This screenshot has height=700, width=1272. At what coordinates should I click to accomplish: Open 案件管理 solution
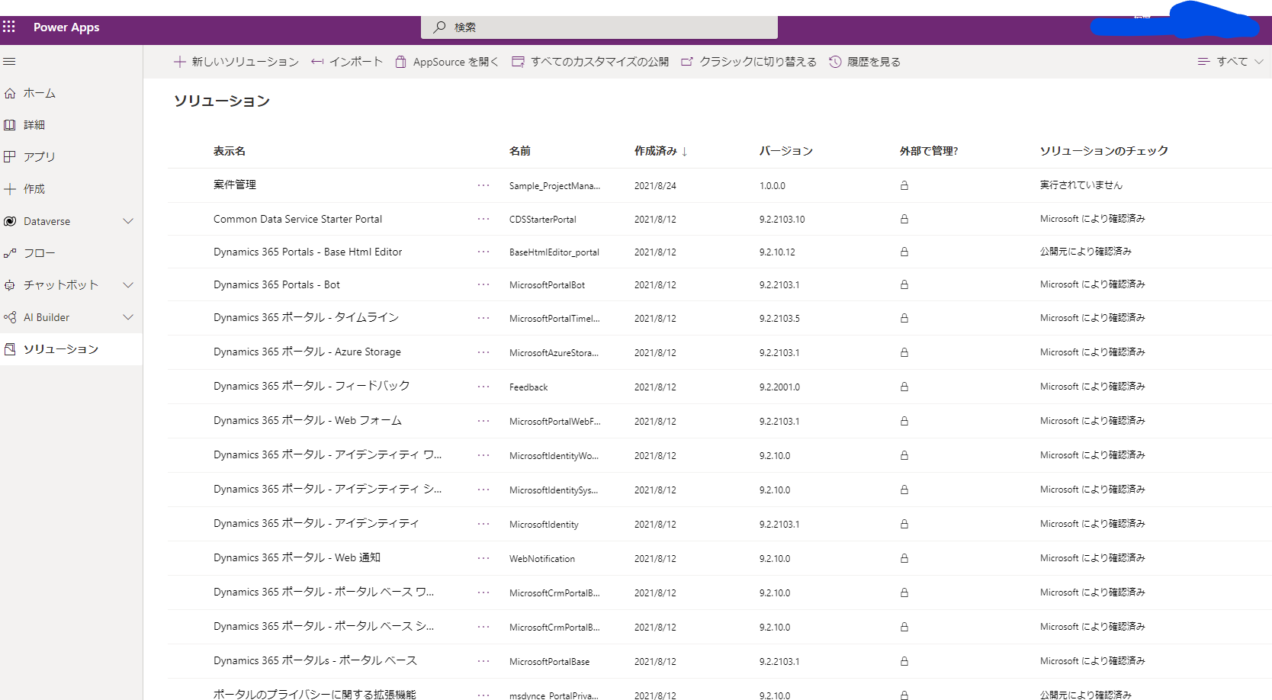point(235,185)
